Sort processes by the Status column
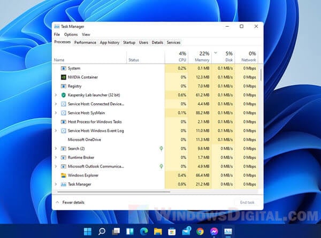This screenshot has height=238, width=321. point(146,57)
